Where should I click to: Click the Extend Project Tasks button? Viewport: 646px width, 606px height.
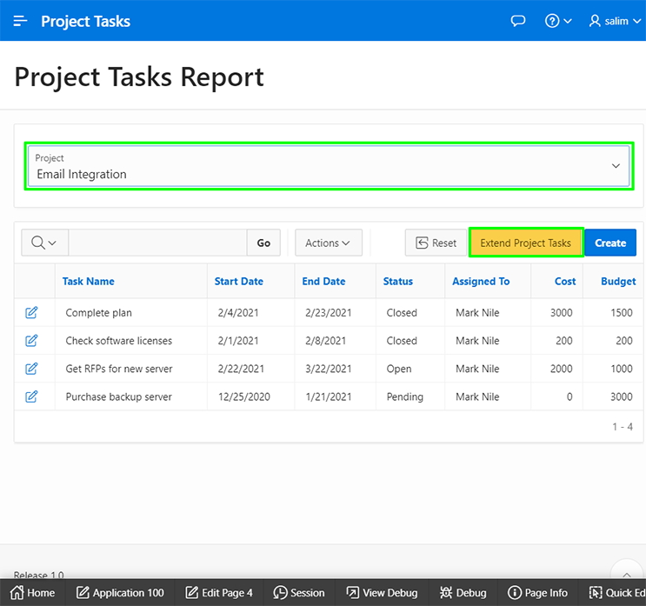pyautogui.click(x=525, y=243)
